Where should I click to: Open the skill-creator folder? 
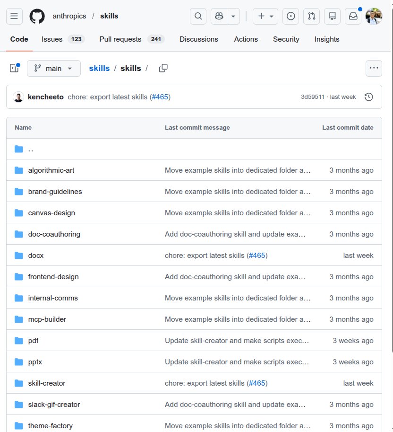pos(46,383)
